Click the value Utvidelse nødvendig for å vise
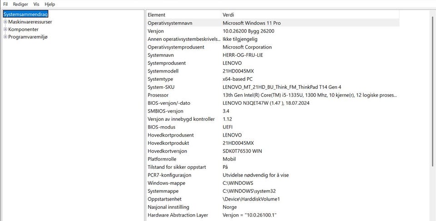Image resolution: width=436 pixels, height=221 pixels. click(x=256, y=175)
